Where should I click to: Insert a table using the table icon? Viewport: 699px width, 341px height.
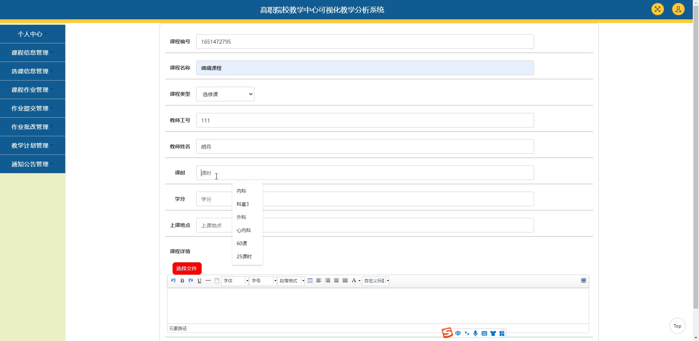click(310, 281)
